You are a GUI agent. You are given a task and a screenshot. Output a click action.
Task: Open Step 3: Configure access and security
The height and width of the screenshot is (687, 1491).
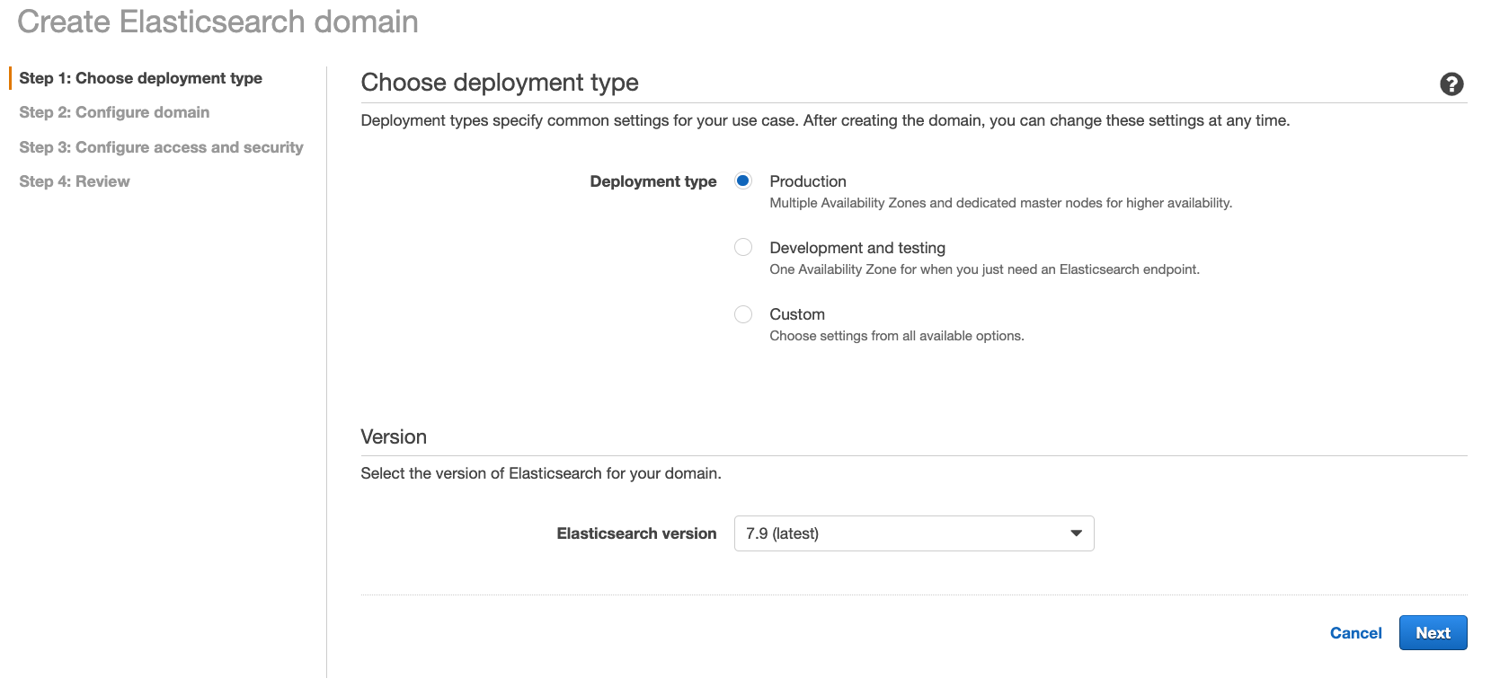[161, 147]
